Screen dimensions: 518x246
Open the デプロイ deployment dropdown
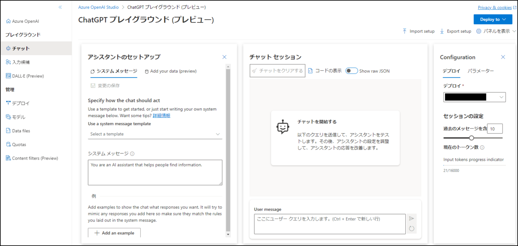click(474, 97)
